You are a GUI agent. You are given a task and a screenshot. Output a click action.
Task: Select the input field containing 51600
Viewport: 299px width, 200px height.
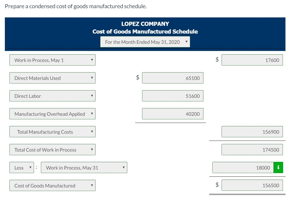coord(172,96)
